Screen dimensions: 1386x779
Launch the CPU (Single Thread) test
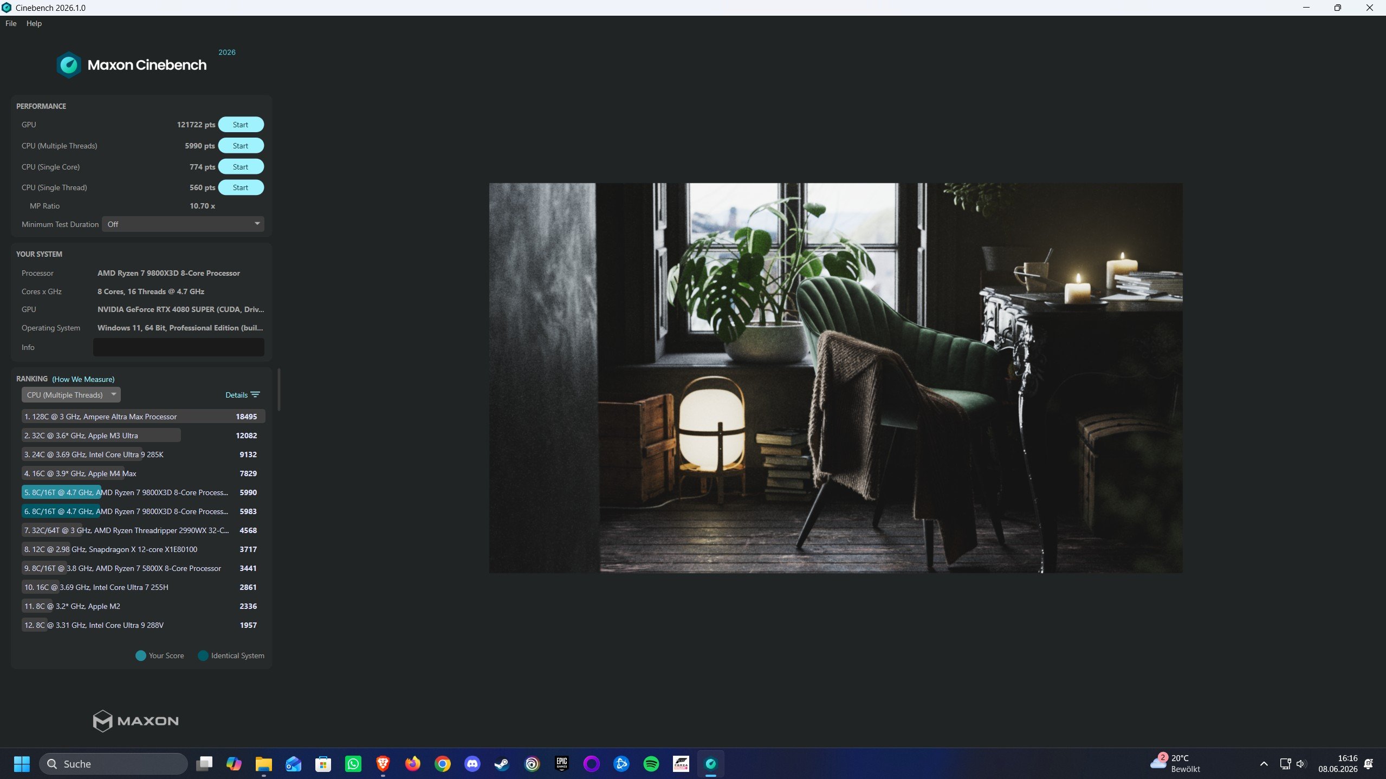pyautogui.click(x=241, y=187)
